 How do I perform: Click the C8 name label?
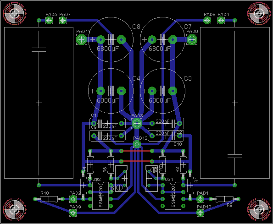pos(136,27)
